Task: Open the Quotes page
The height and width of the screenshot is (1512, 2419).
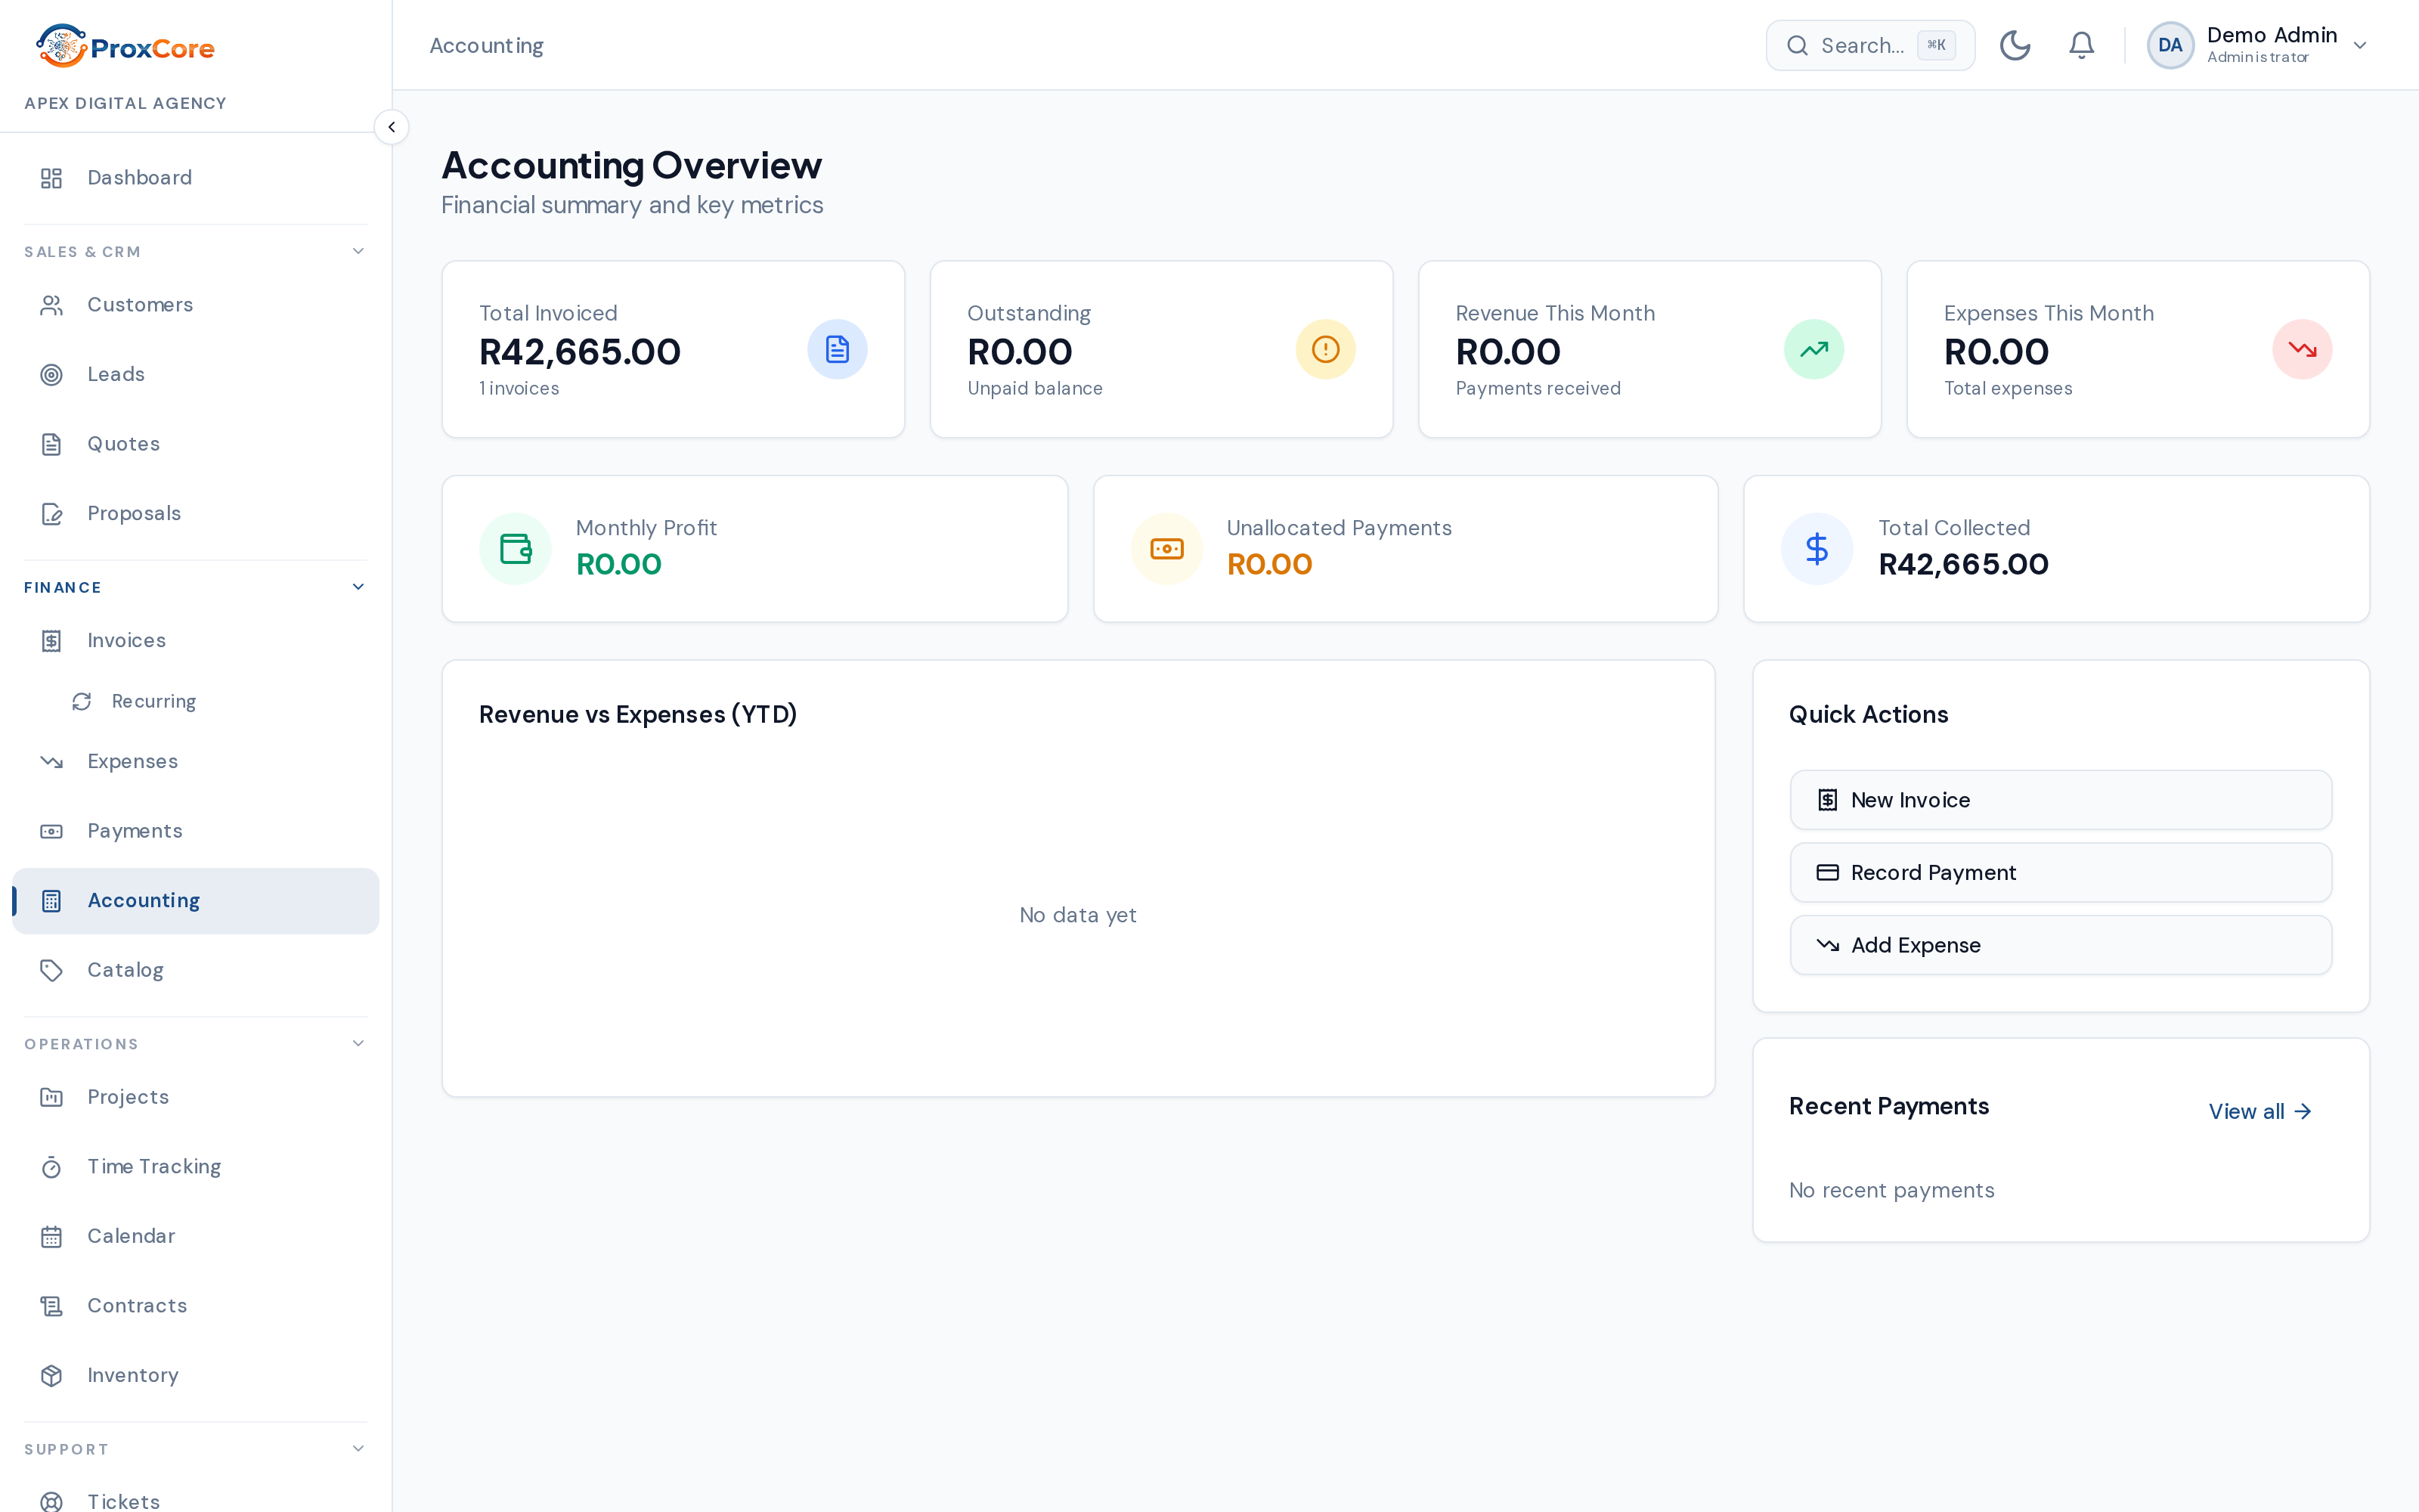Action: (196, 444)
